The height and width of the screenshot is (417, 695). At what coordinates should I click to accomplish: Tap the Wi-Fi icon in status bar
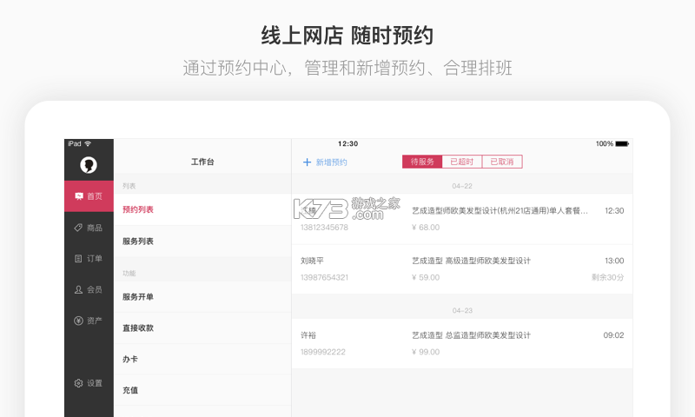[88, 143]
